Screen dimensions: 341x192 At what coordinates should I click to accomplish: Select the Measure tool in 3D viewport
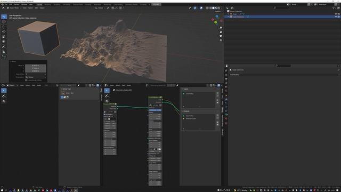click(x=4, y=52)
